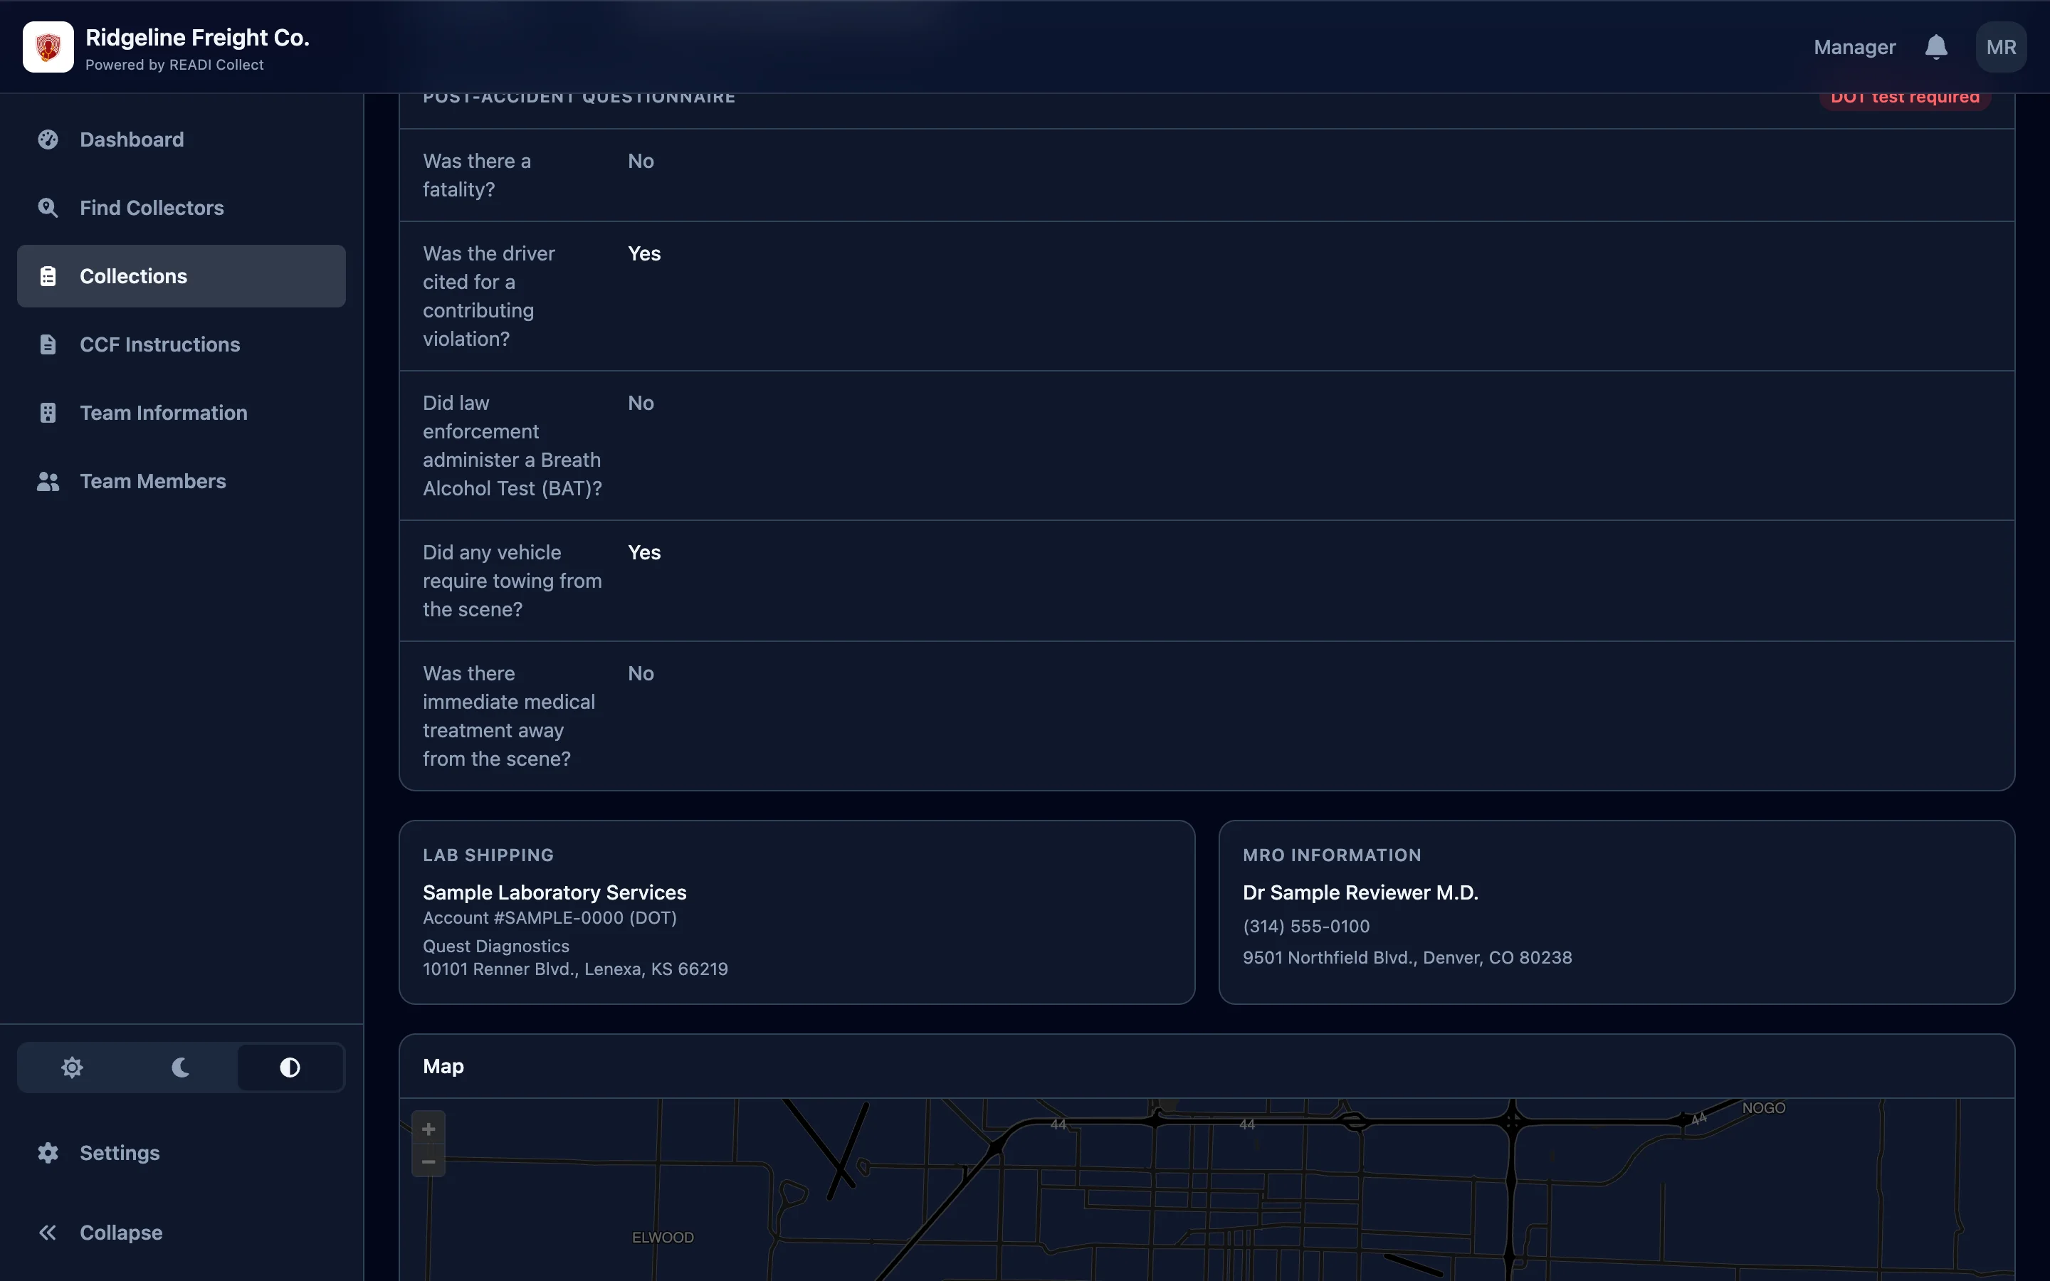Open the MR user avatar menu

click(2001, 46)
